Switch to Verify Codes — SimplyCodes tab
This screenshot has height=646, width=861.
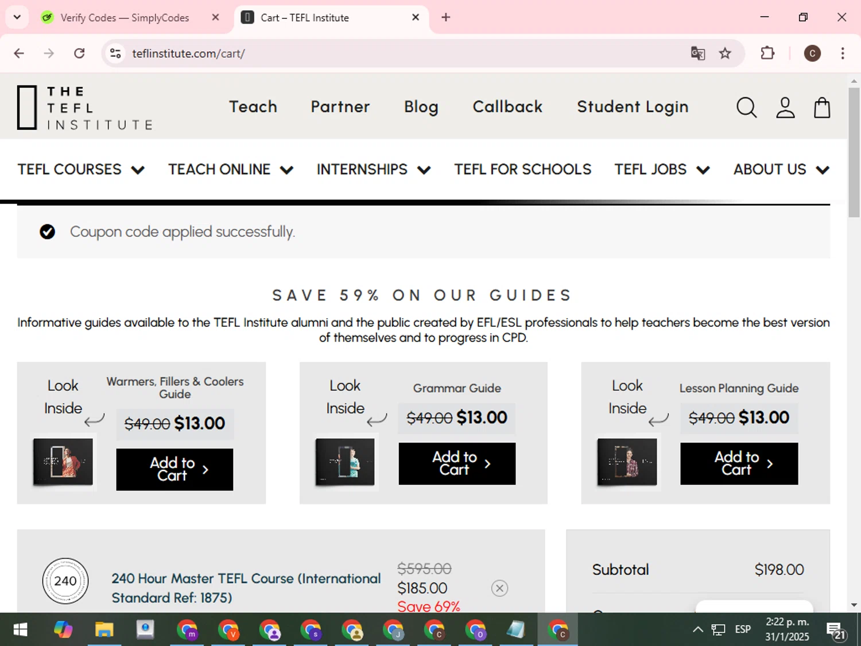[x=125, y=18]
